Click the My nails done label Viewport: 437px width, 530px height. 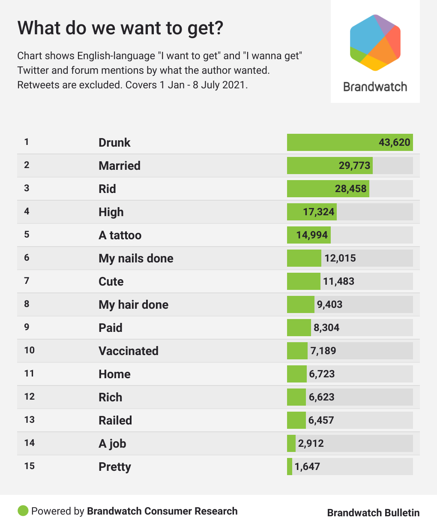(x=136, y=258)
